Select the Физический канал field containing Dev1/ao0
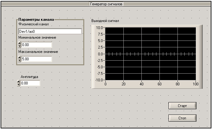Viewport: 212px width, 129px height. click(x=50, y=32)
